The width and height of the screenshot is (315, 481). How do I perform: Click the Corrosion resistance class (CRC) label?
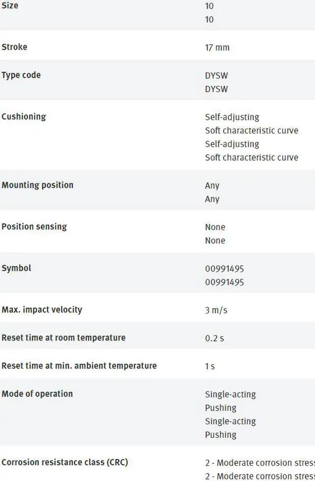tap(64, 462)
